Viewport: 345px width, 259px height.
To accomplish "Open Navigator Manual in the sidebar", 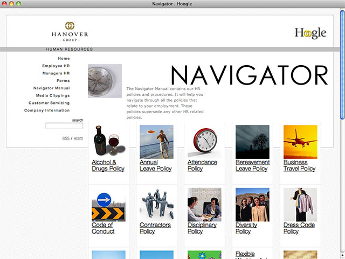I will click(52, 88).
